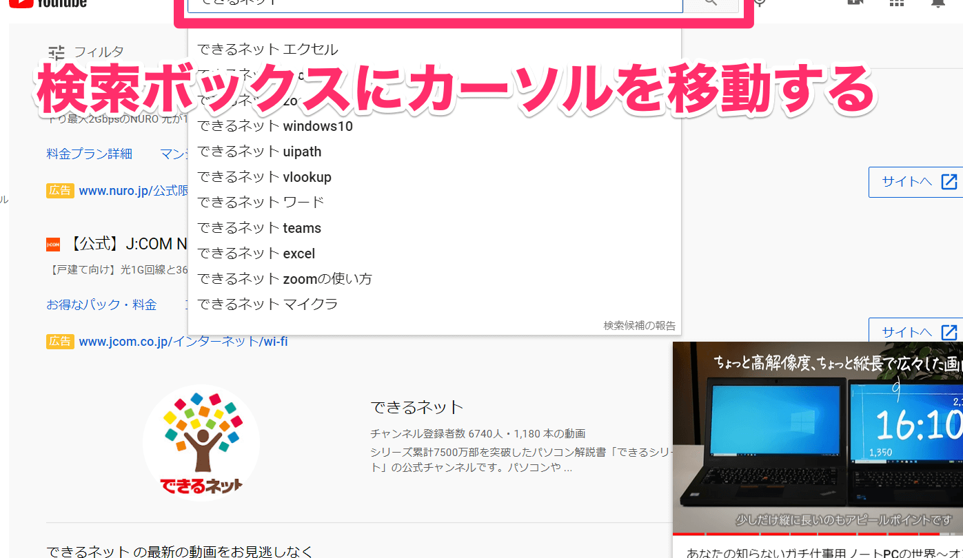Image resolution: width=963 pixels, height=558 pixels.
Task: Open the notifications bell
Action: point(938,2)
